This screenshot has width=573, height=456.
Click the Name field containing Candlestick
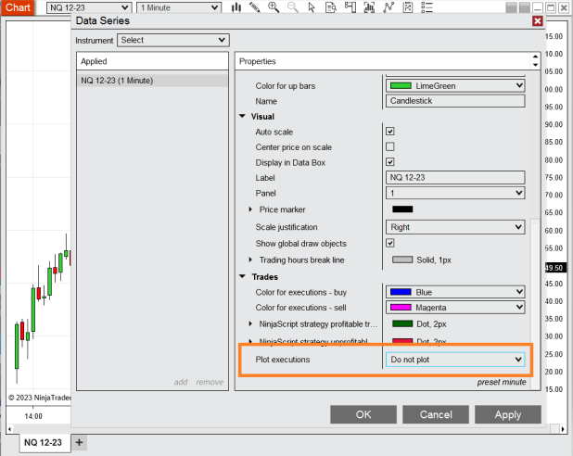coord(455,101)
